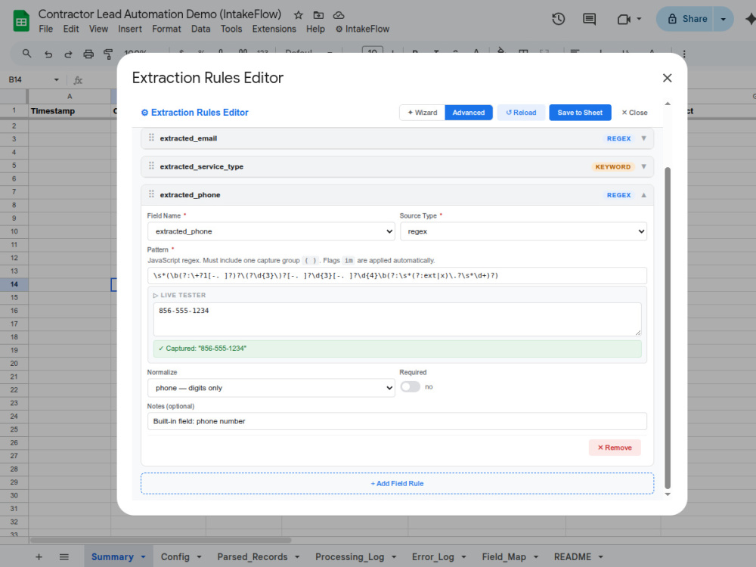Click the print icon in toolbar
The width and height of the screenshot is (756, 567).
tap(88, 54)
